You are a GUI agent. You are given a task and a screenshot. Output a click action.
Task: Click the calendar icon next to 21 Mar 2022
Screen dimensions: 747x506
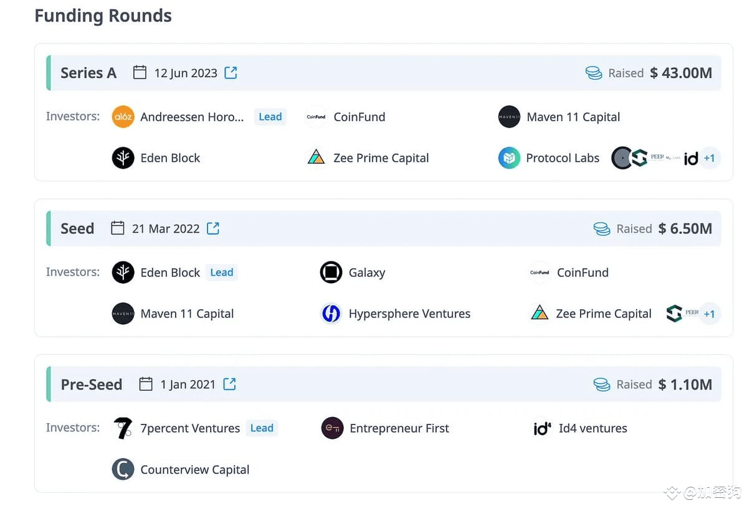click(118, 228)
